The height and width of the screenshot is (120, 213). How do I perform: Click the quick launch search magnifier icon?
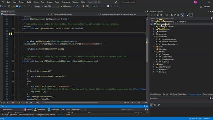click(116, 2)
